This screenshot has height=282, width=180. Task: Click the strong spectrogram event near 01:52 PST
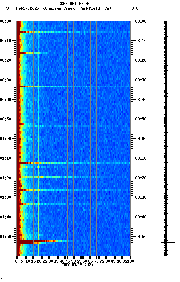[x=45, y=242]
